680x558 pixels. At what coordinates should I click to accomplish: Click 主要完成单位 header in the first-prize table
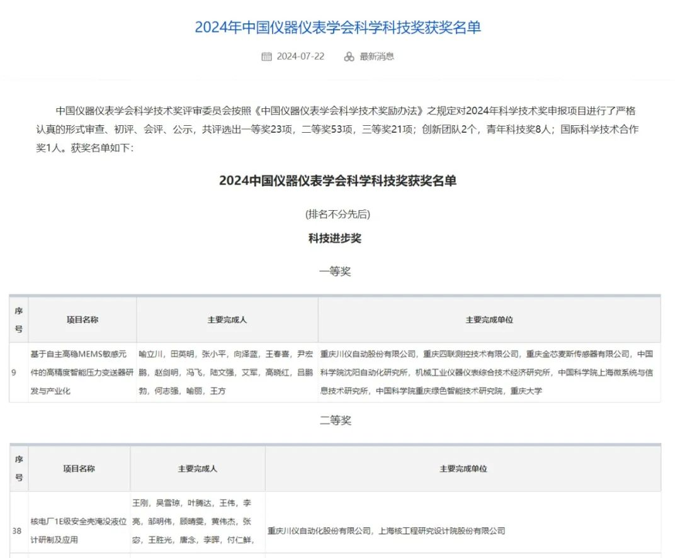489,320
